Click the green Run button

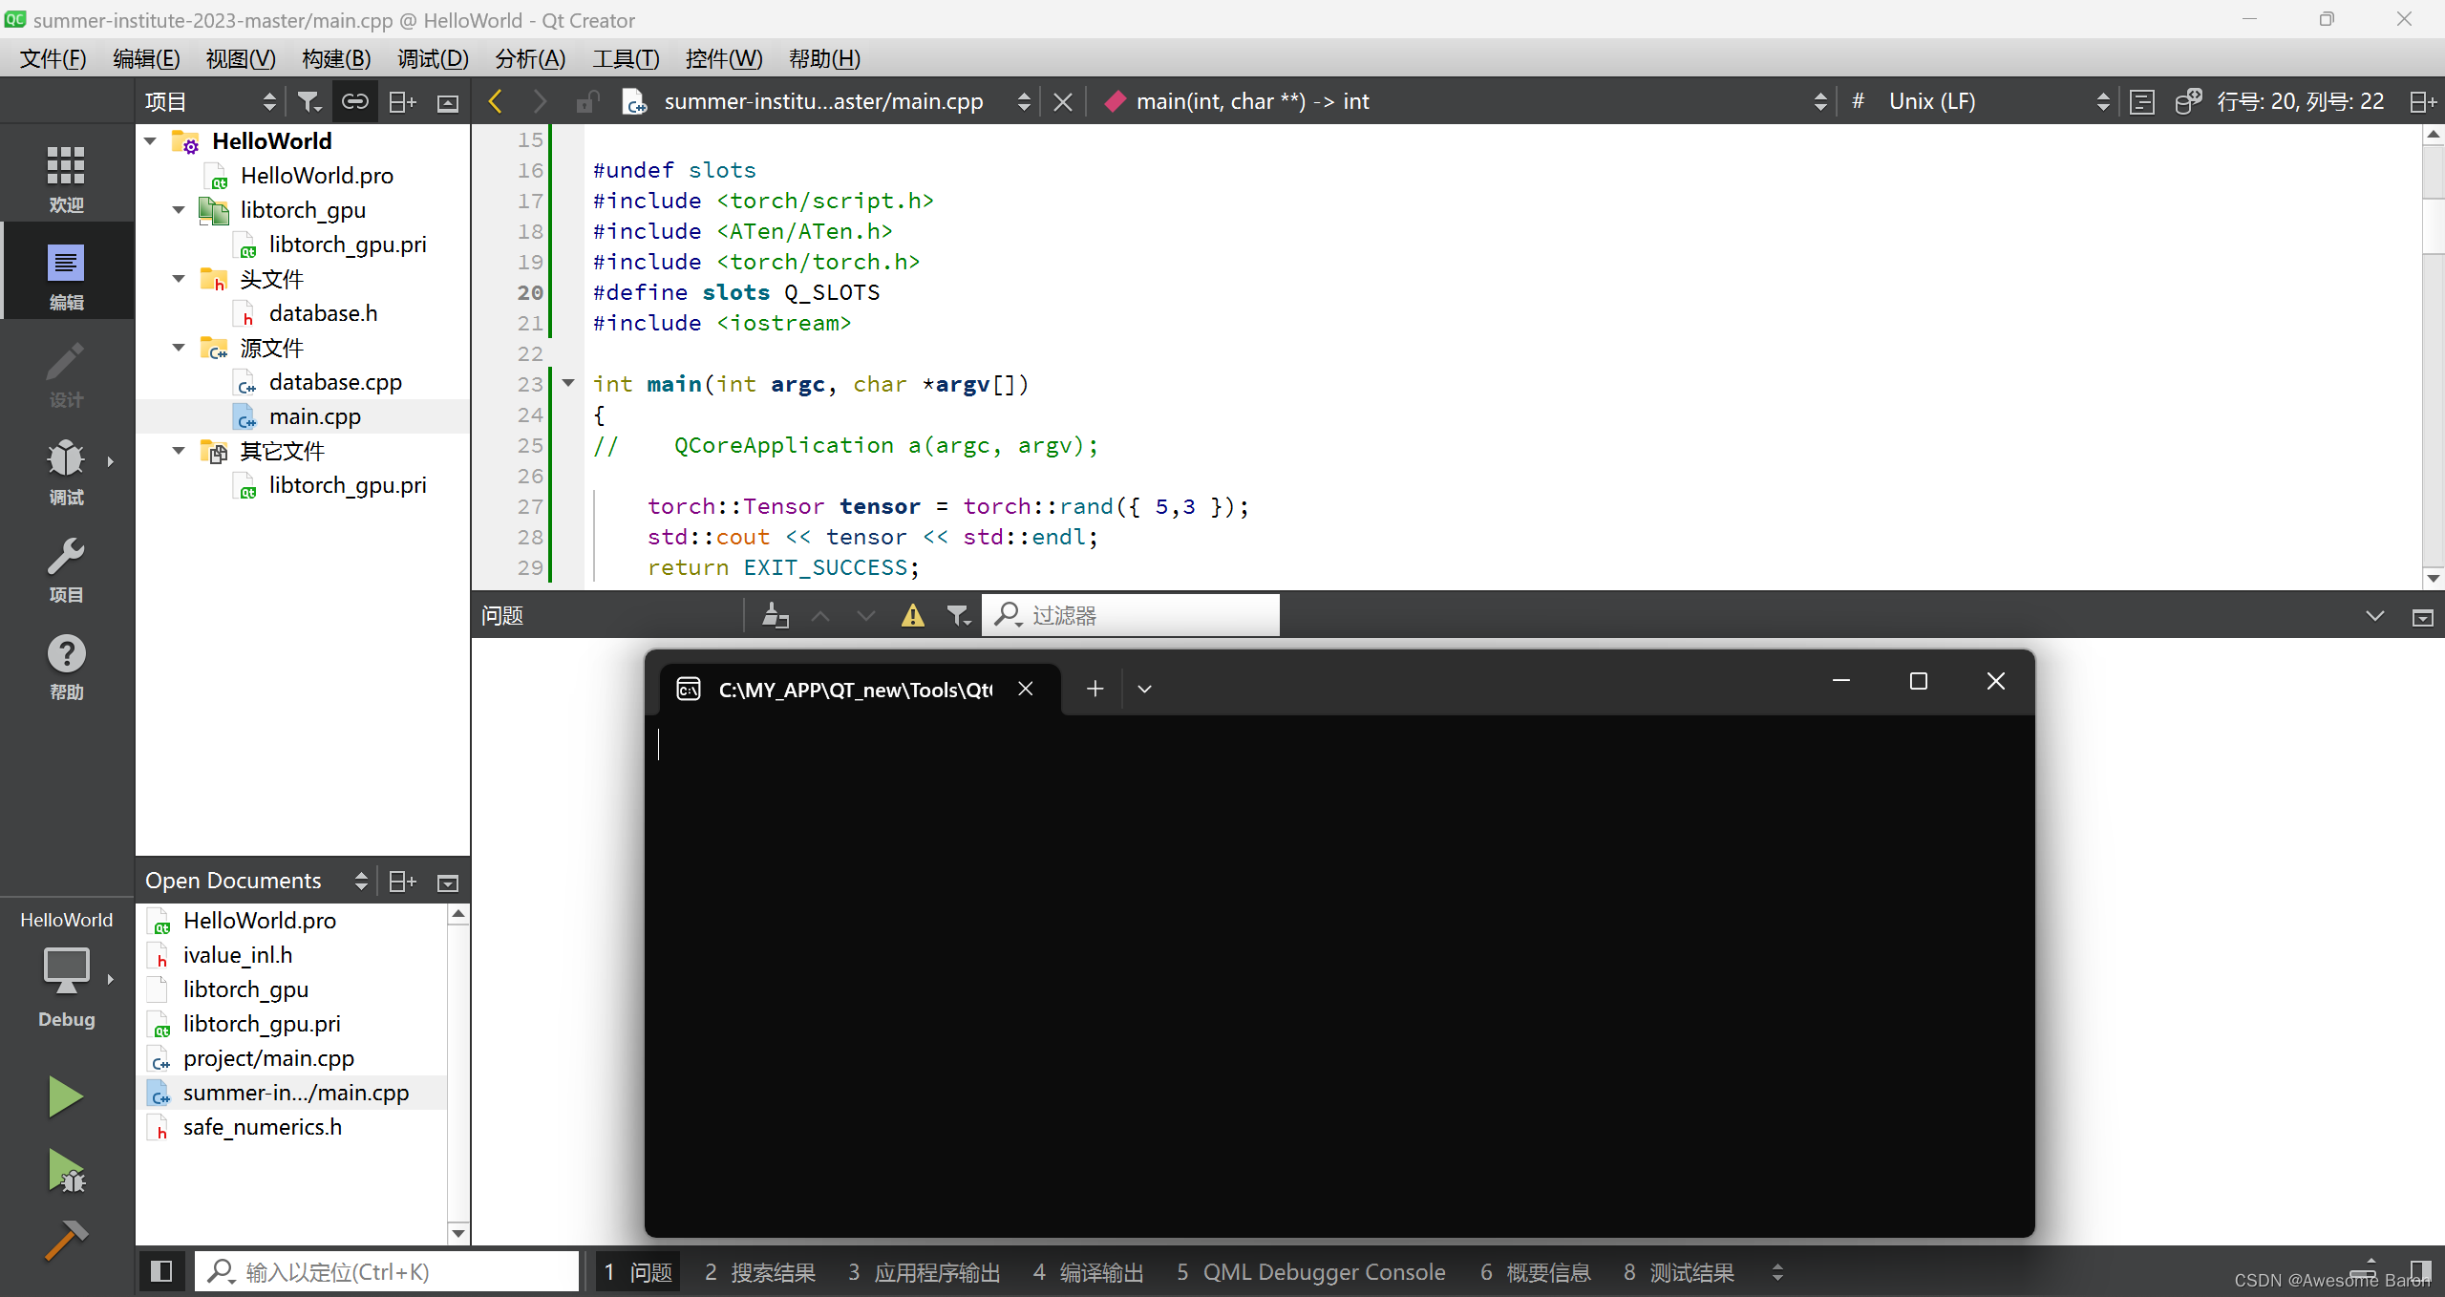65,1095
